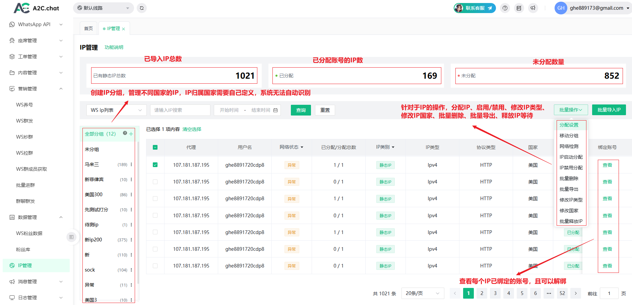Check the second row's checkbox
The image size is (632, 305).
tap(155, 182)
